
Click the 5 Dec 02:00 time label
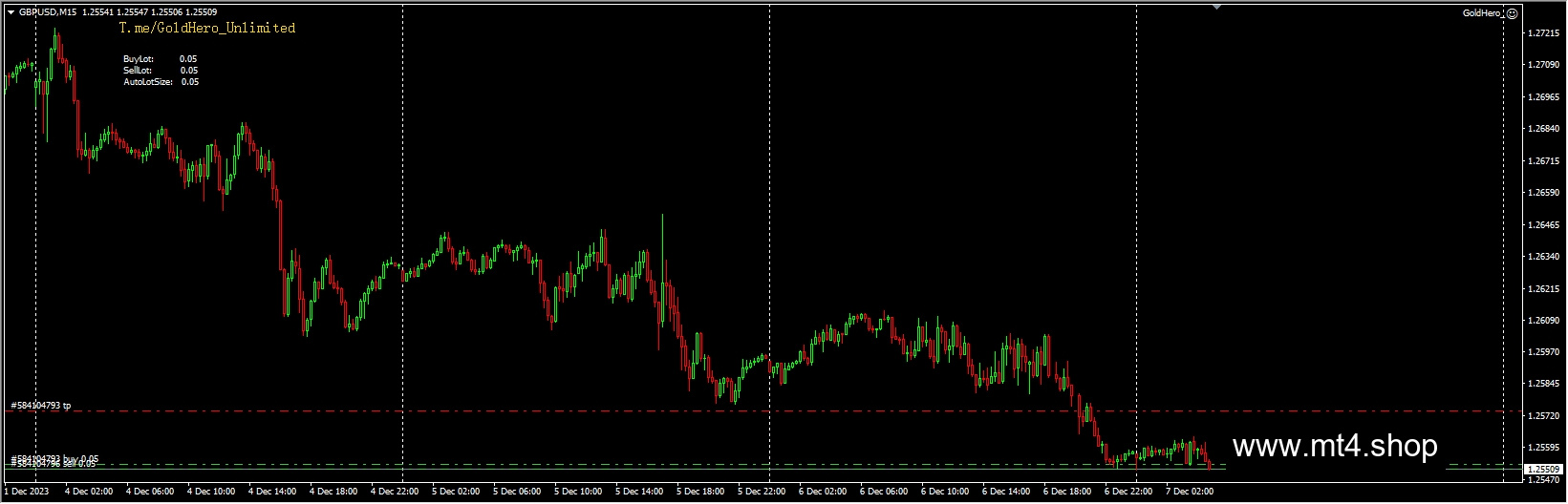click(456, 492)
